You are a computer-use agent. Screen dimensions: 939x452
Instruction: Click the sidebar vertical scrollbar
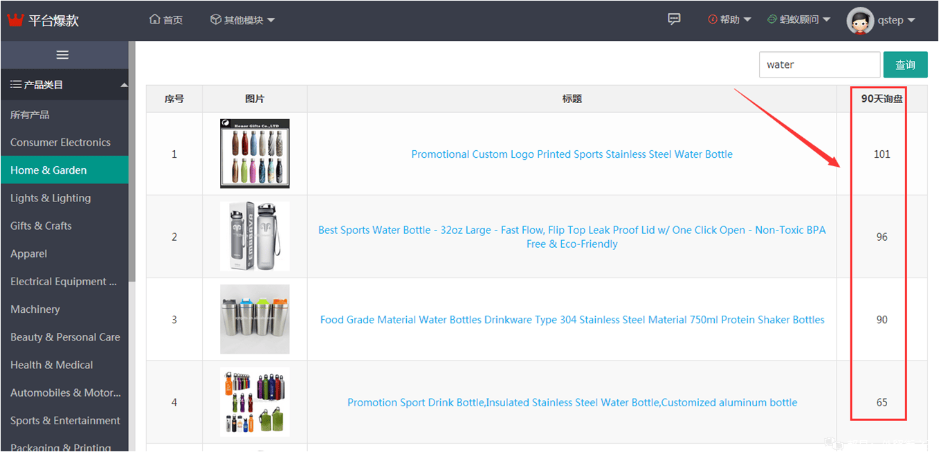click(x=132, y=159)
